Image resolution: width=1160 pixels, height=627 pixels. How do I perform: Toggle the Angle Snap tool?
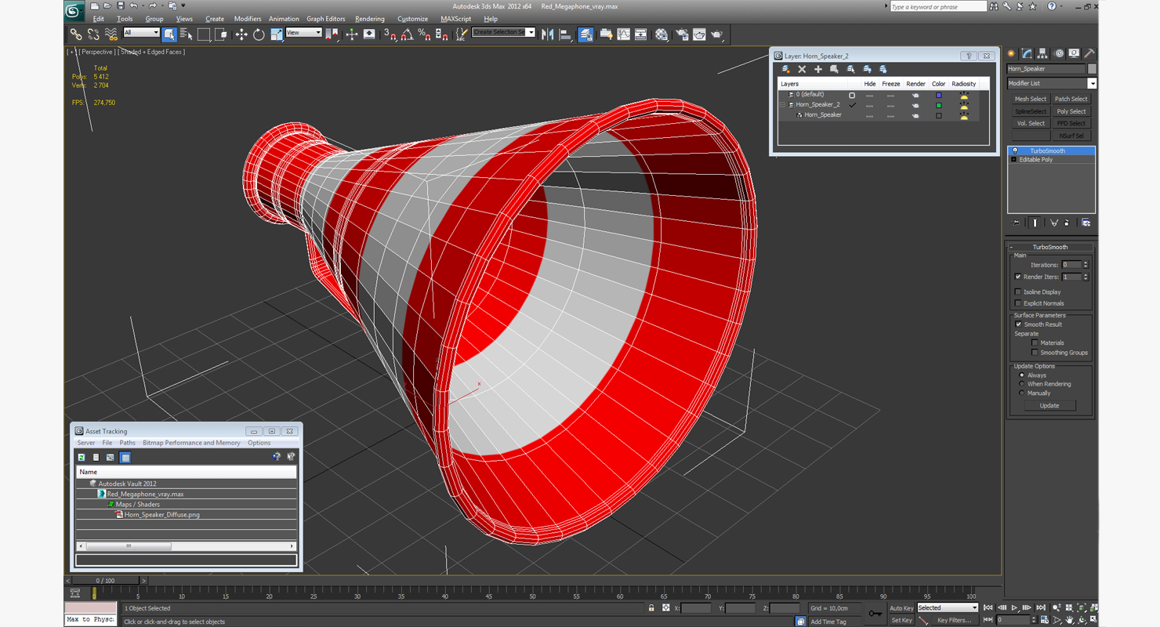pyautogui.click(x=407, y=34)
